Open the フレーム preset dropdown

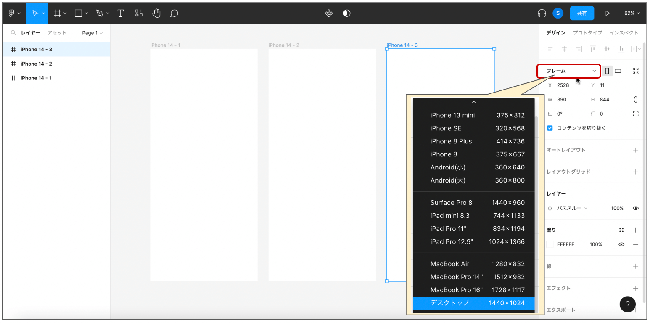pos(569,71)
